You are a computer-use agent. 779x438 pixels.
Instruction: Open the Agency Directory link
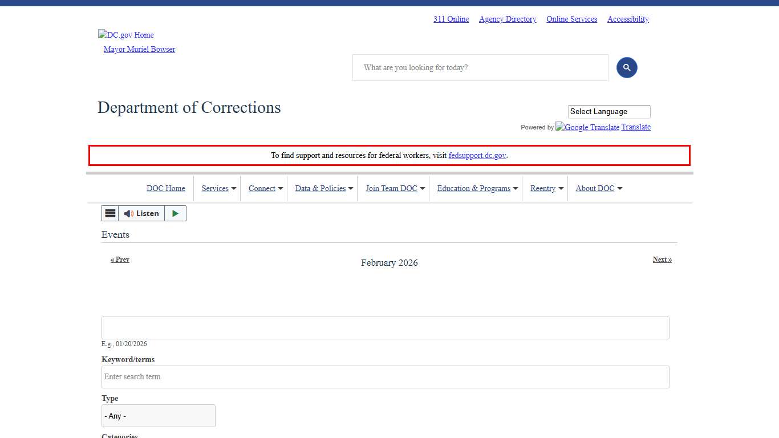click(508, 19)
